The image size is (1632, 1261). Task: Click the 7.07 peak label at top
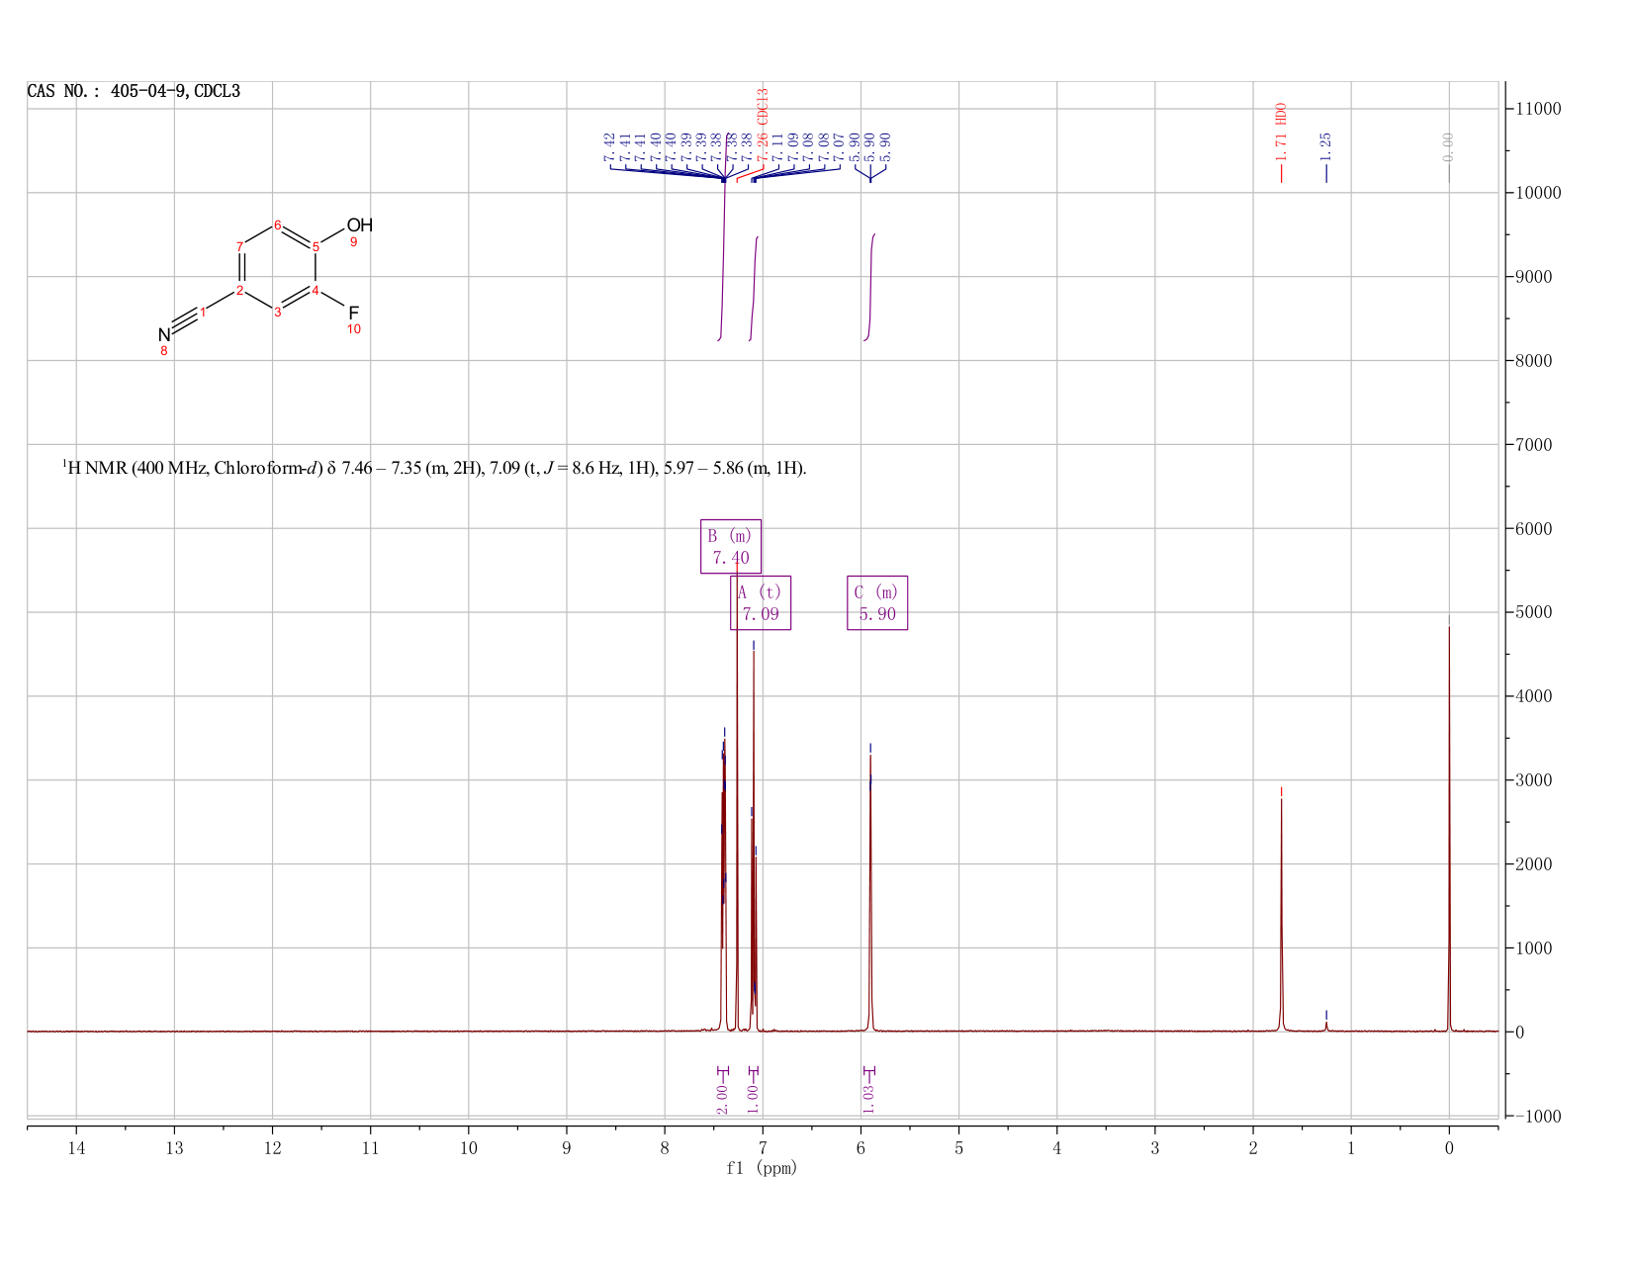[x=839, y=146]
